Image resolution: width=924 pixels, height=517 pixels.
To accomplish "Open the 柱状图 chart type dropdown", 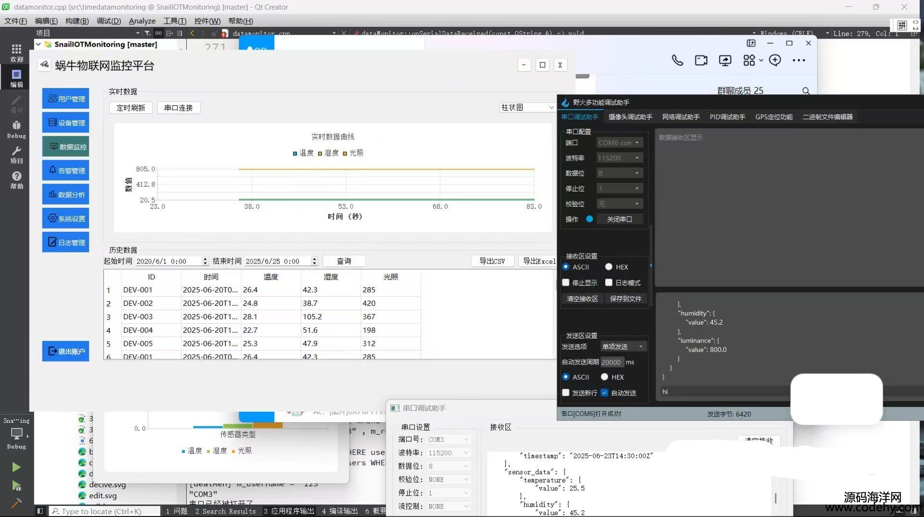I will (527, 108).
